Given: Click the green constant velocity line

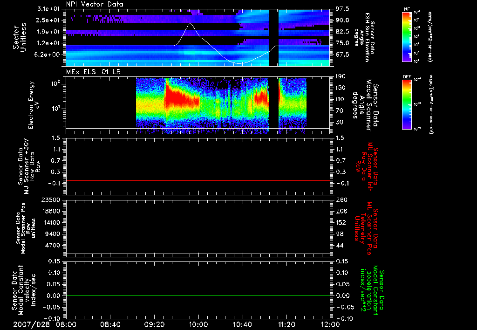Looking at the screenshot, I should (198, 296).
